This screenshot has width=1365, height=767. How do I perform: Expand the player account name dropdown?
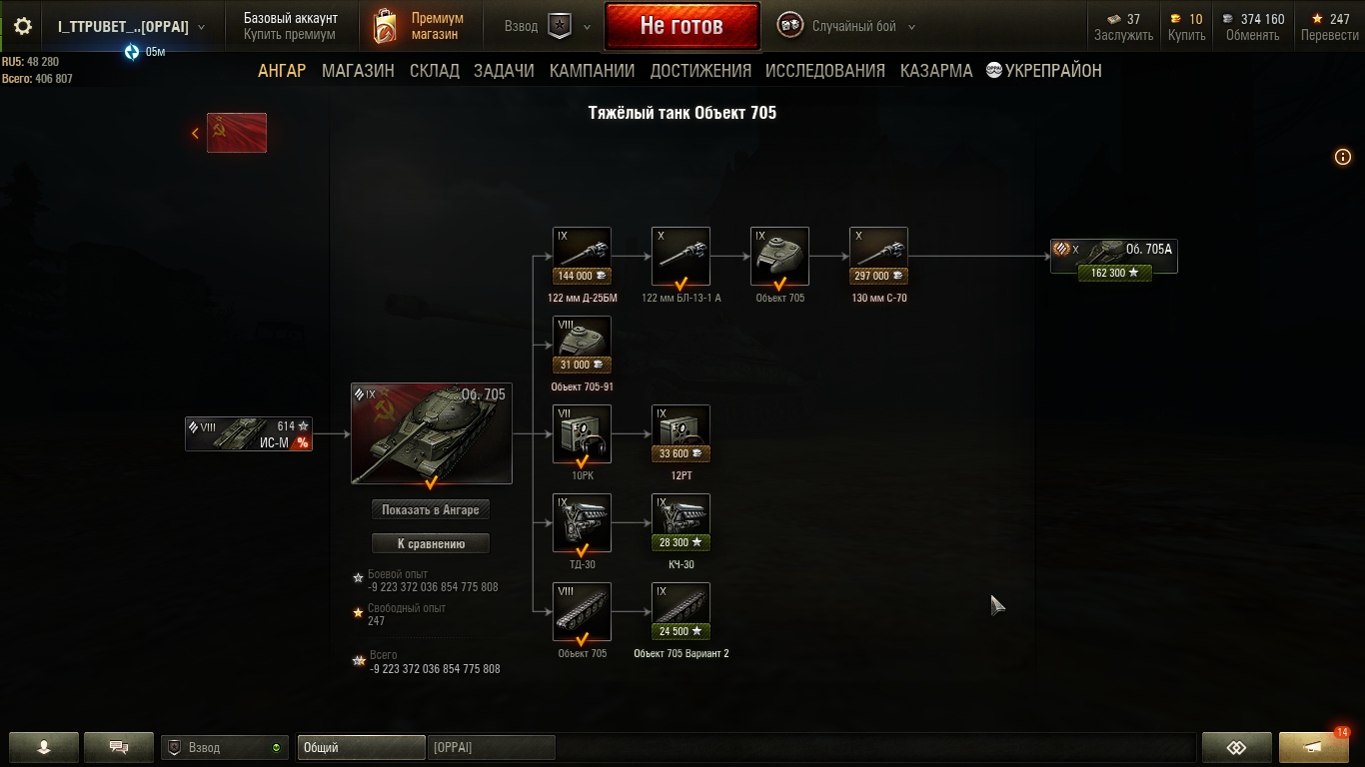click(x=131, y=27)
